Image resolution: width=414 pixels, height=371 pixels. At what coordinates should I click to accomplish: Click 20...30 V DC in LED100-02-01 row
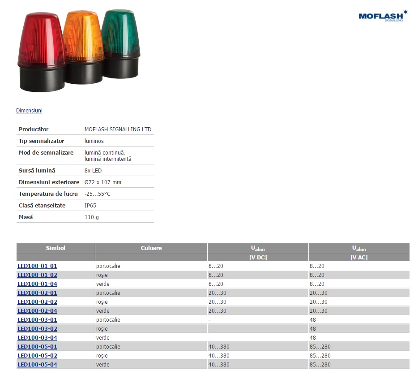218,293
